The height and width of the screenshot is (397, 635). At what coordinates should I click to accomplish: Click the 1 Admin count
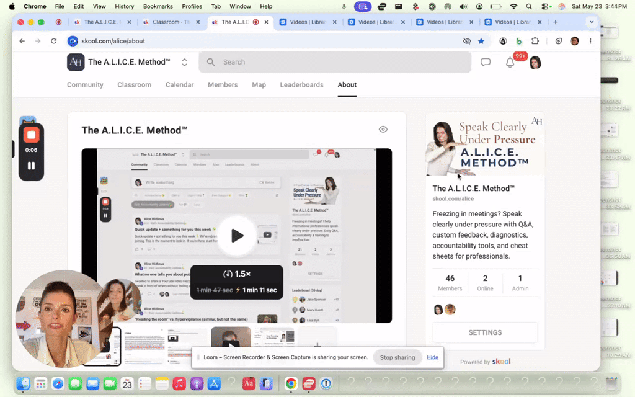(520, 283)
